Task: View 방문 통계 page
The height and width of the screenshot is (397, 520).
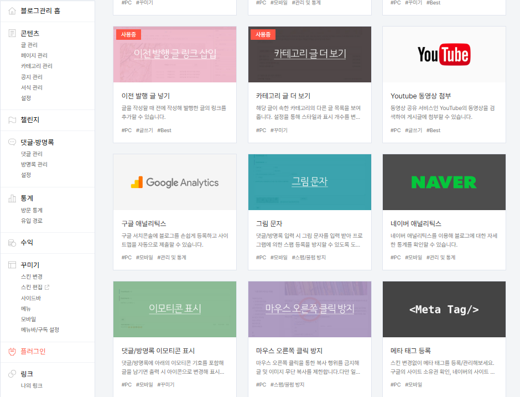Action: [32, 210]
